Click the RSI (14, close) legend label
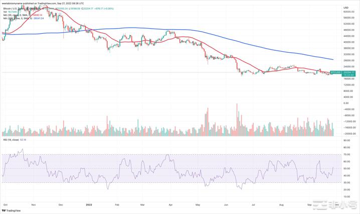The height and width of the screenshot is (214, 360). point(14,140)
